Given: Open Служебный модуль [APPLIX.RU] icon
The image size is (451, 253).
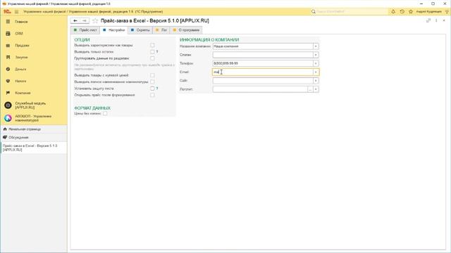Looking at the screenshot, I should tap(8, 105).
